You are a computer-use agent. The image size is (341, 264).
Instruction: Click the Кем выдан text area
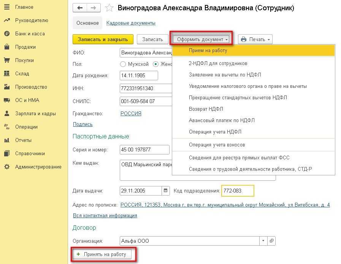coord(146,170)
